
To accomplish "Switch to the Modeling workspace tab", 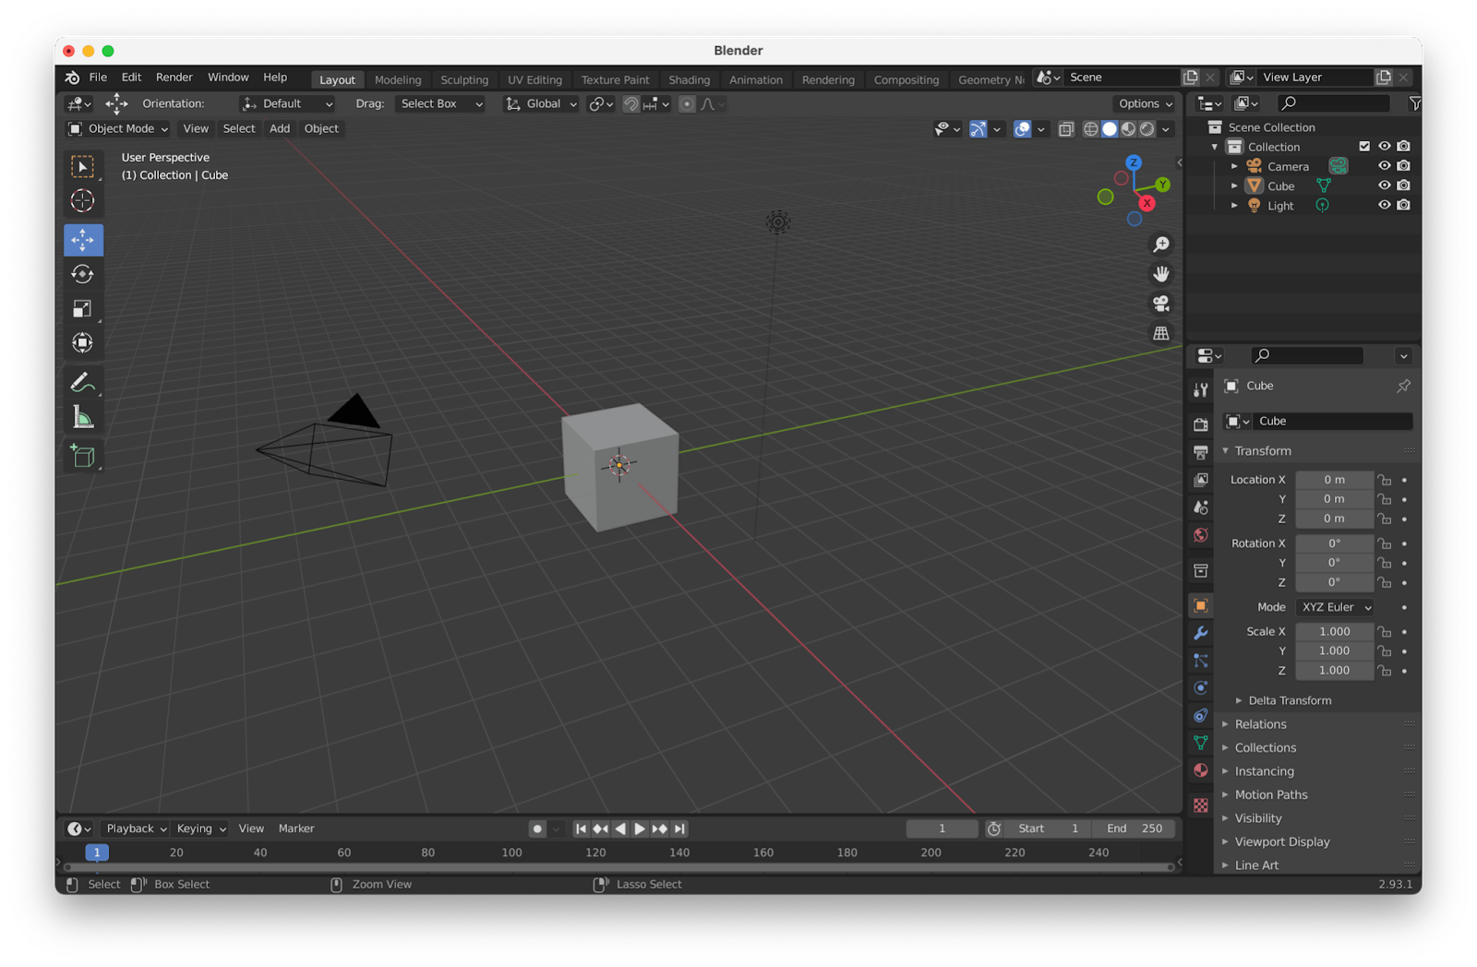I will pyautogui.click(x=398, y=79).
